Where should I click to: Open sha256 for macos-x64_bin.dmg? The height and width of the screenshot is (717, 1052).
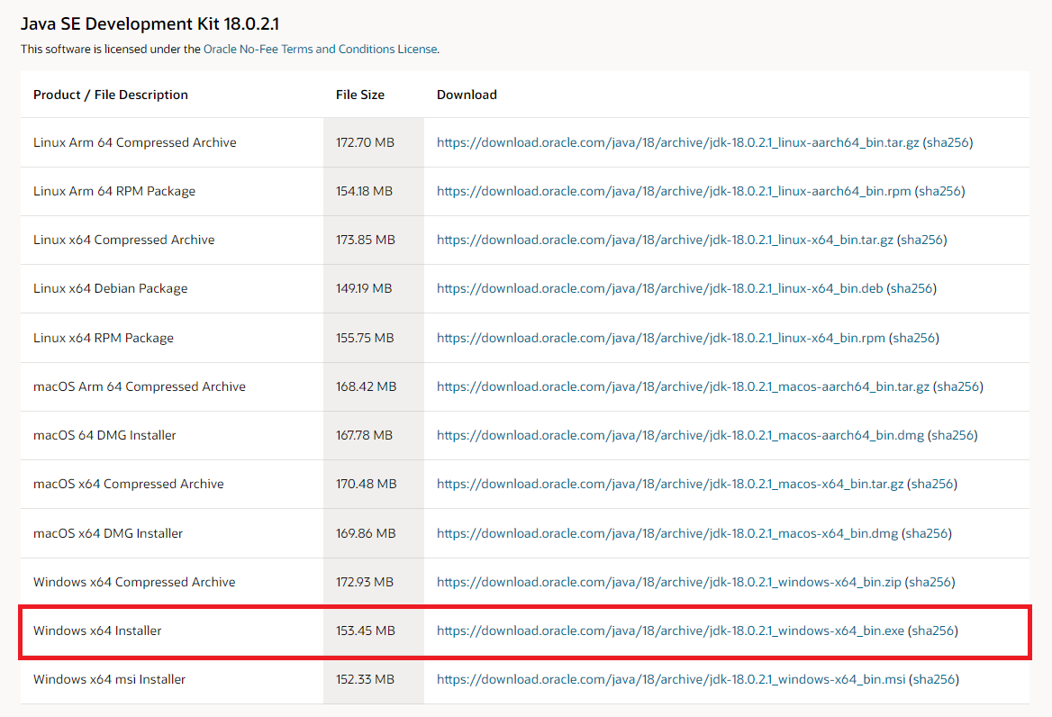click(927, 533)
